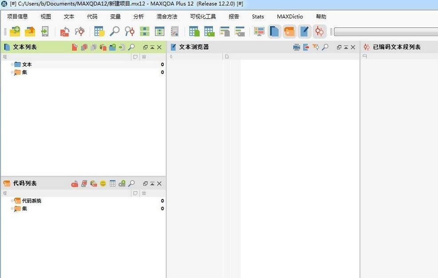This screenshot has width=438, height=278.
Task: Click the logical activation icon in main toolbar
Action: click(79, 32)
